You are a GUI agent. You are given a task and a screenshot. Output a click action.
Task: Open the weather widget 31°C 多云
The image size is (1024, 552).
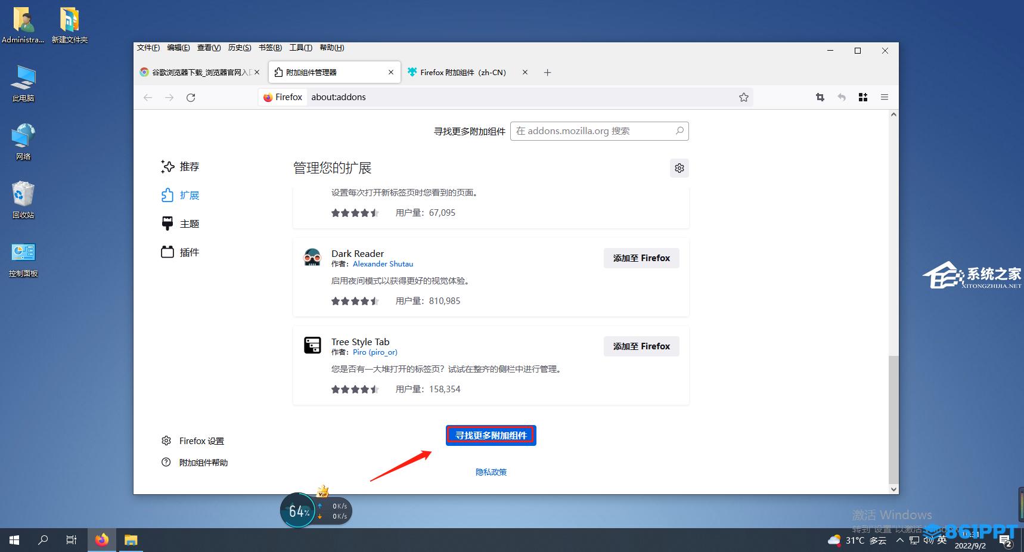click(x=857, y=540)
